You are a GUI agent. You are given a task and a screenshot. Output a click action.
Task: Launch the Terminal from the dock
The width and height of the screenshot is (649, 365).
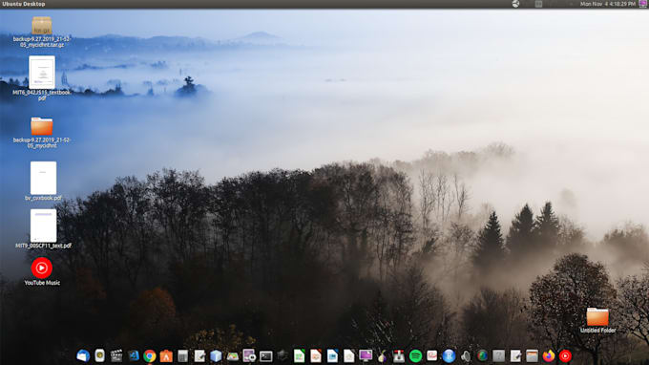265,355
